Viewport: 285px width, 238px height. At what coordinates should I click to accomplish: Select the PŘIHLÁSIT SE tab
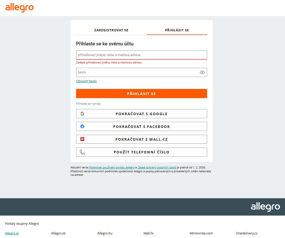pos(177,30)
